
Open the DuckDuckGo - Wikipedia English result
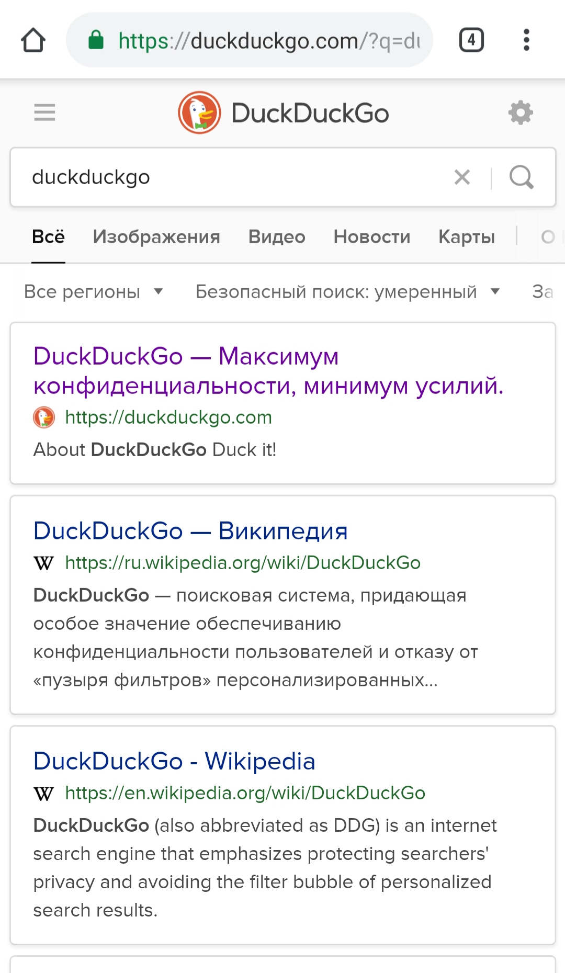(174, 761)
